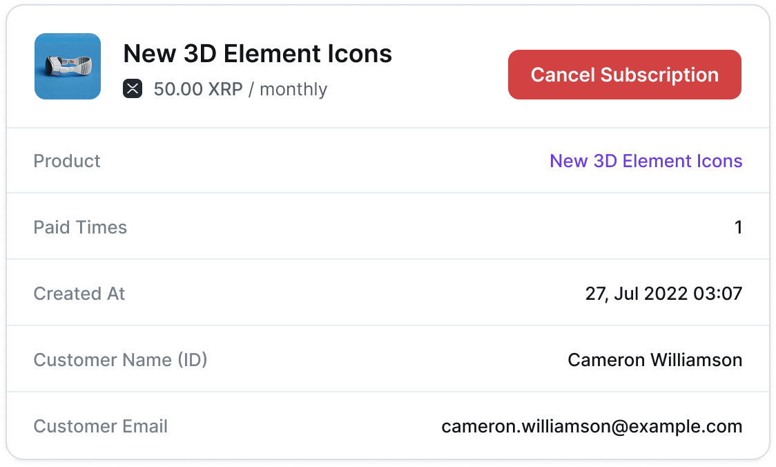Image resolution: width=776 pixels, height=467 pixels.
Task: Open the New 3D Element Icons product link
Action: (646, 161)
